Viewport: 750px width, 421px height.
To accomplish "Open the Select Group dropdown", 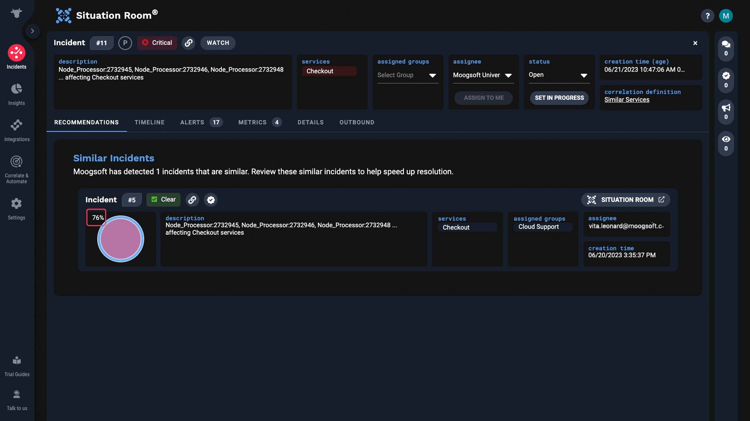I will click(x=407, y=75).
